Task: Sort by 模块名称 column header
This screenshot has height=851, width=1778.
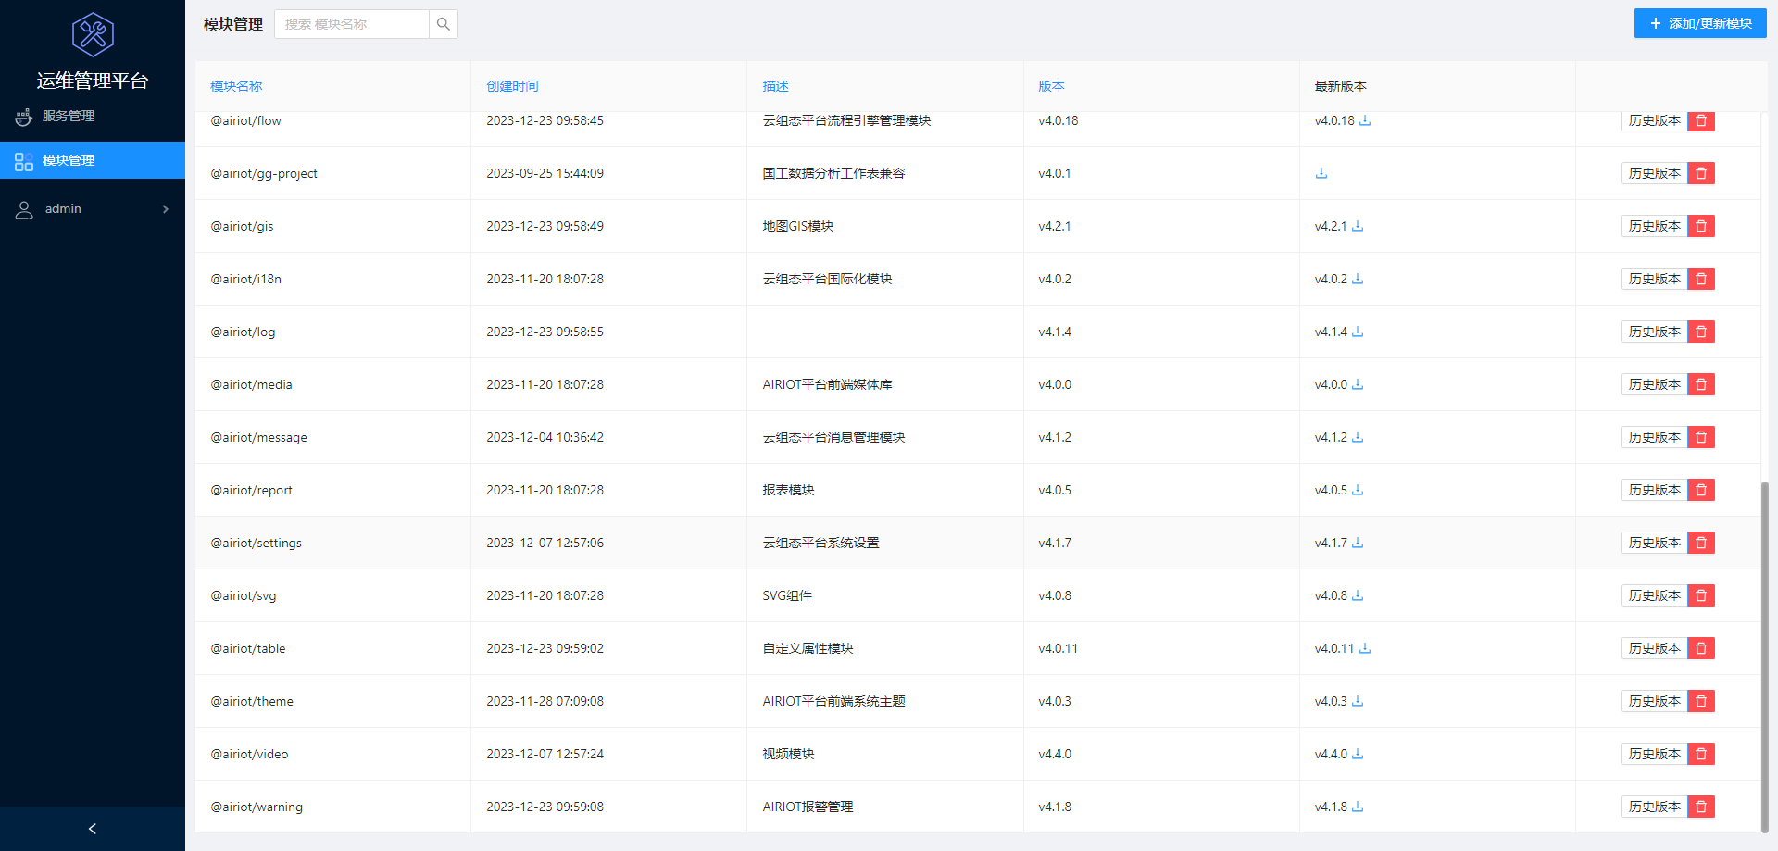Action: (x=236, y=86)
